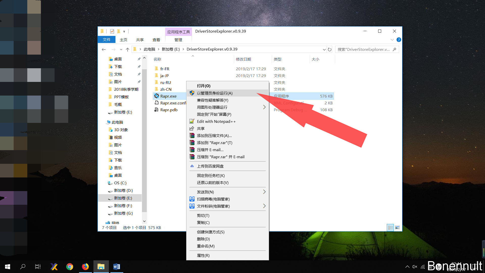Open the fr-FR folder

(x=165, y=69)
